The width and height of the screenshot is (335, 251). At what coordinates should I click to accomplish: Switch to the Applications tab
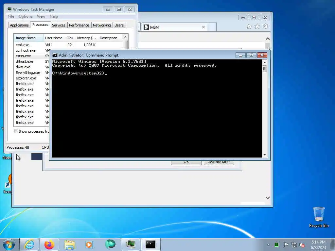[19, 25]
